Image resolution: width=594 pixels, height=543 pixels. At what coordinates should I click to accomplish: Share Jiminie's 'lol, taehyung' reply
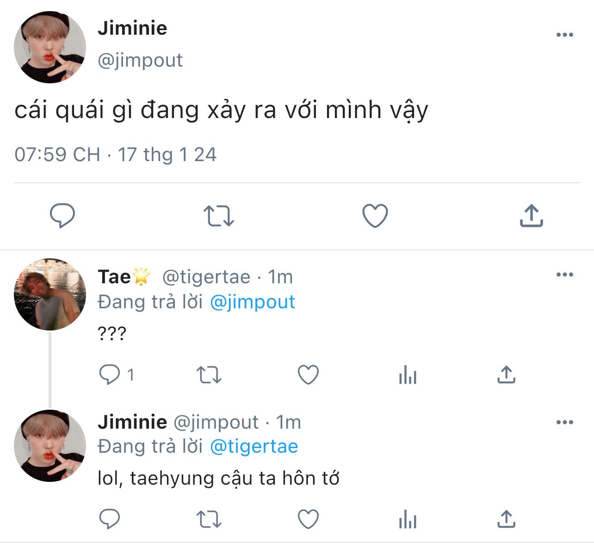tap(506, 519)
